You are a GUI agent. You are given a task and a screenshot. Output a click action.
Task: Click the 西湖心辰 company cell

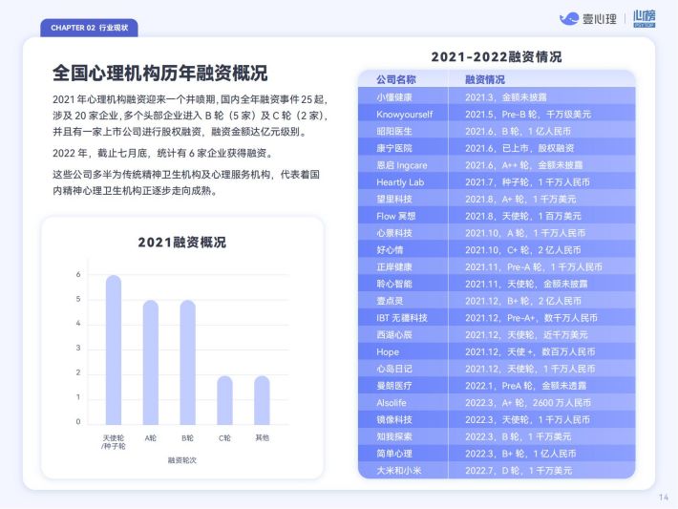pyautogui.click(x=394, y=335)
